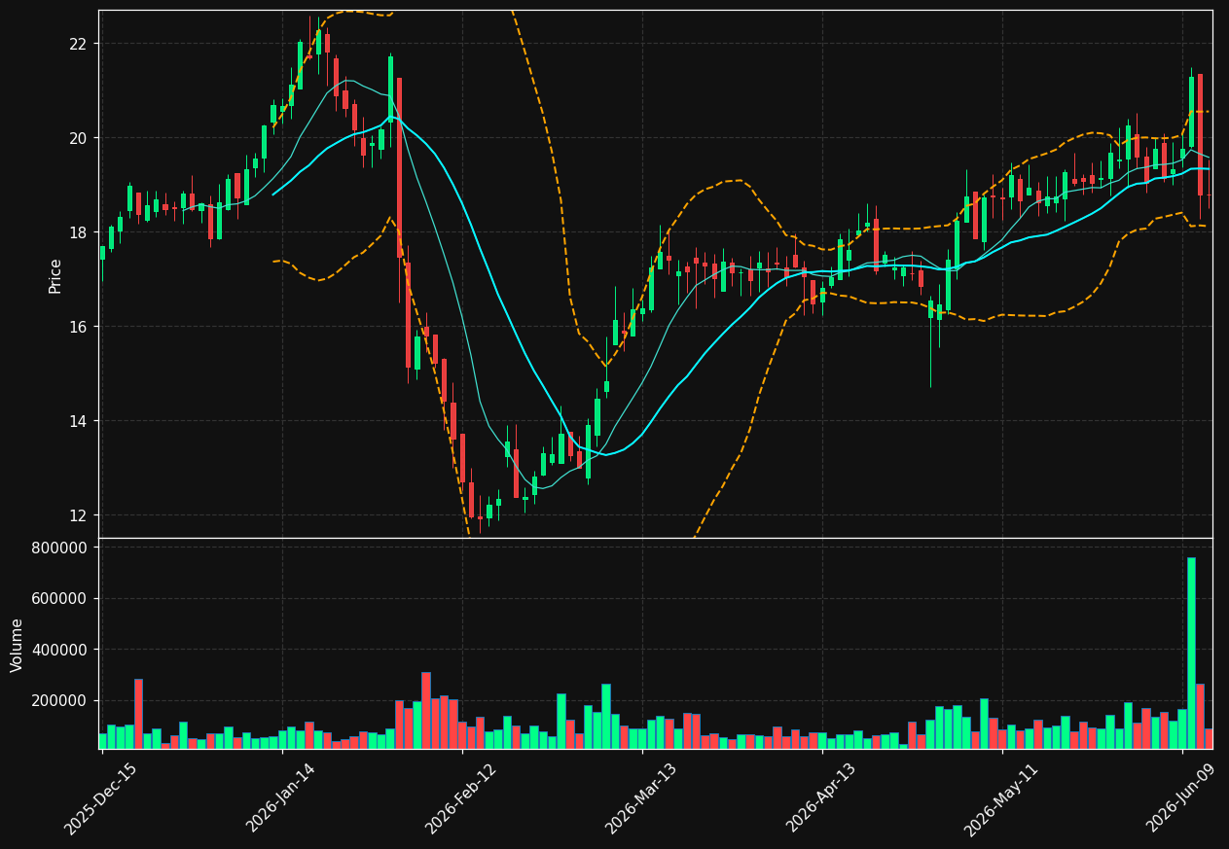
Task: Click the 400000 volume tick label
Action: click(x=60, y=650)
